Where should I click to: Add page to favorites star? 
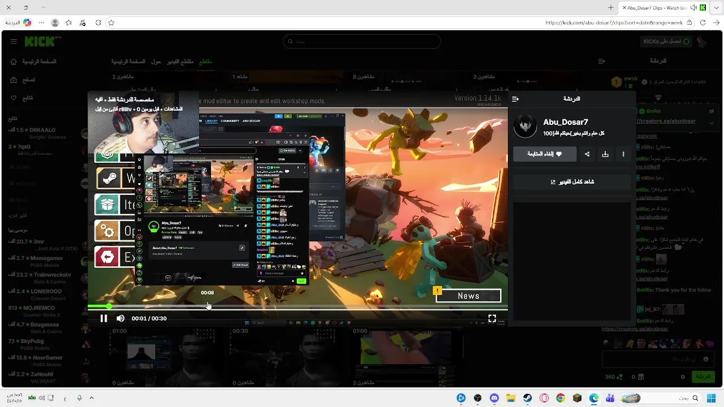111,23
